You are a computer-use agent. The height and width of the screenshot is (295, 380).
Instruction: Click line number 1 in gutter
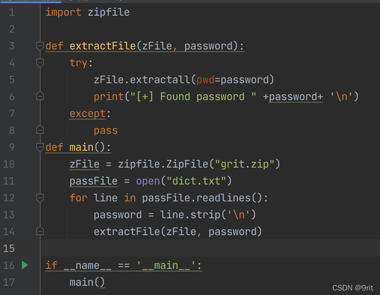coord(11,12)
